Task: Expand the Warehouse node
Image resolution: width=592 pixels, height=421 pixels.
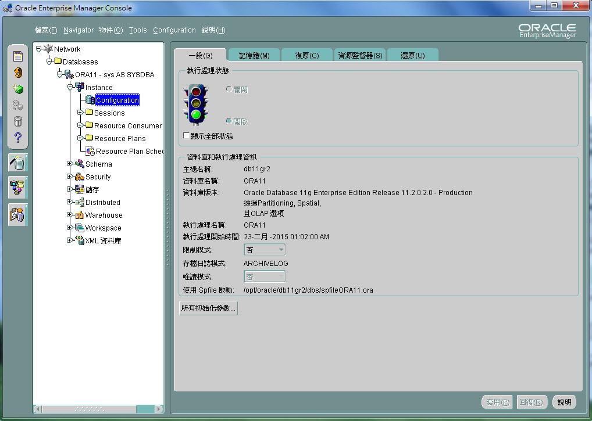Action: click(x=69, y=215)
